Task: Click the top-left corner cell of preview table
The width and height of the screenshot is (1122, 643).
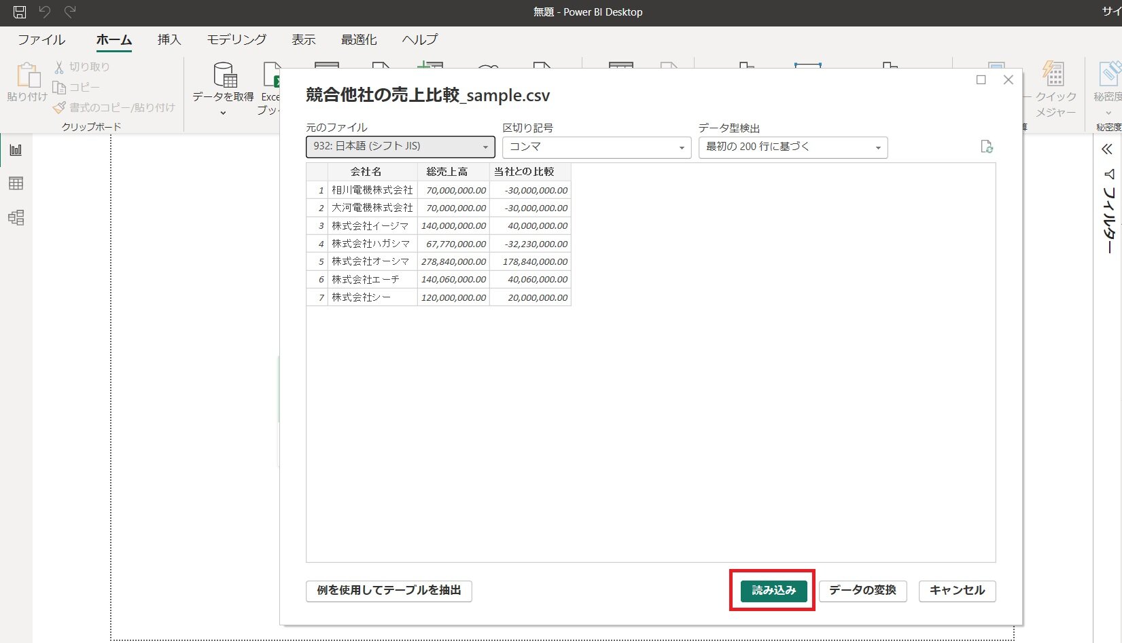Action: [x=317, y=172]
